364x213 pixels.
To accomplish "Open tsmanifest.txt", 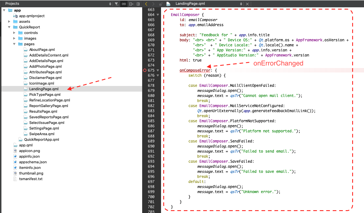I will [x=31, y=179].
